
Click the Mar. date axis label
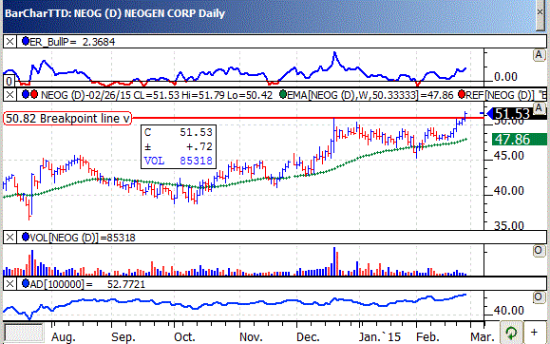click(x=483, y=337)
